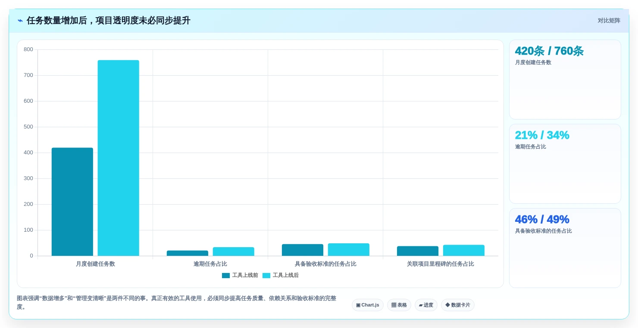The height and width of the screenshot is (328, 638).
Task: Toggle the 工具上线后 legend swatch
Action: [x=266, y=276]
